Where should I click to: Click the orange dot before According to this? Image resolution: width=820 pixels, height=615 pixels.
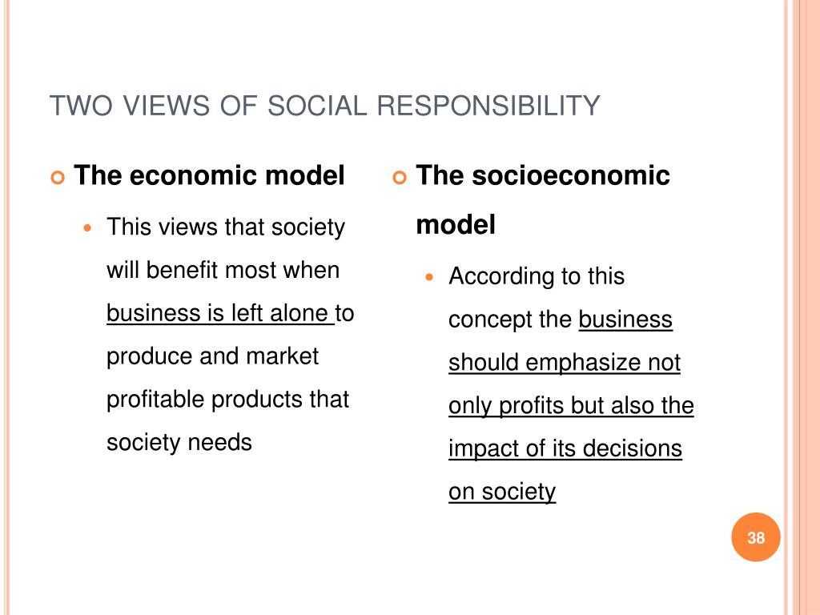pos(429,277)
